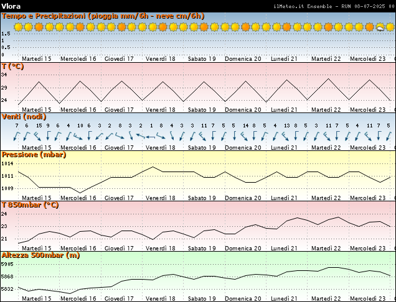
Task: Select the wind arrow under value 13
Action: coord(285,136)
